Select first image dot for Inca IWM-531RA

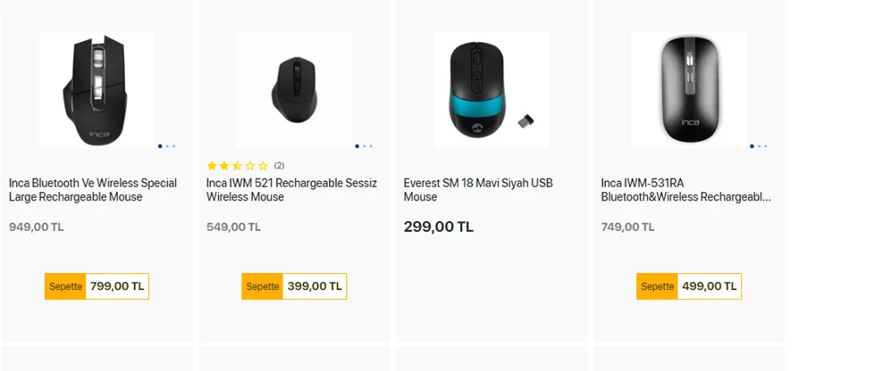tap(752, 145)
